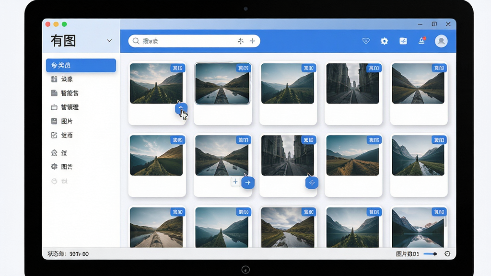Click the blue tag badge on the golden field photo
Viewport: 491px width, 276px height.
pyautogui.click(x=374, y=140)
